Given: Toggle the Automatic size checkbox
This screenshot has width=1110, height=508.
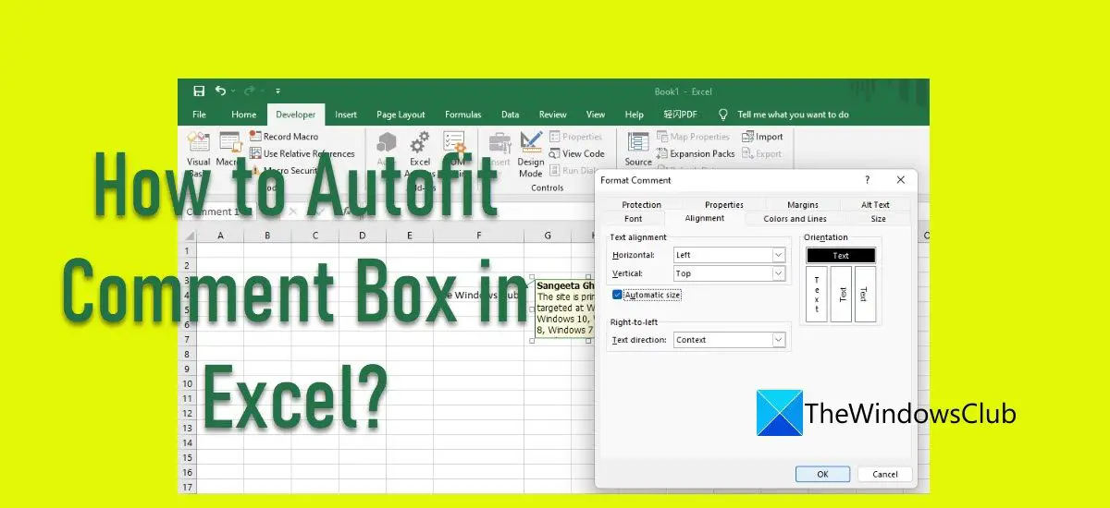Looking at the screenshot, I should 617,295.
